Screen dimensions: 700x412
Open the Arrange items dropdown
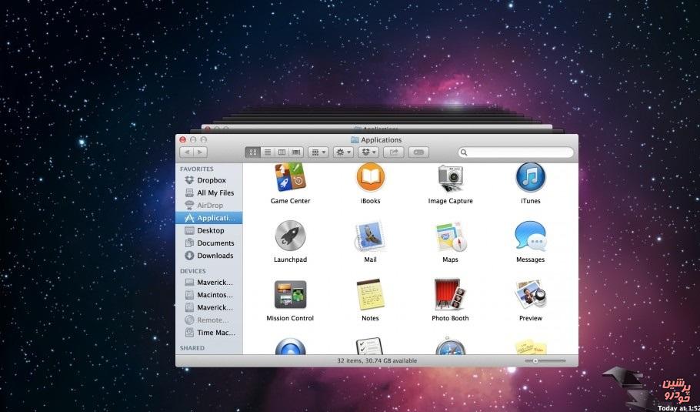click(x=318, y=152)
